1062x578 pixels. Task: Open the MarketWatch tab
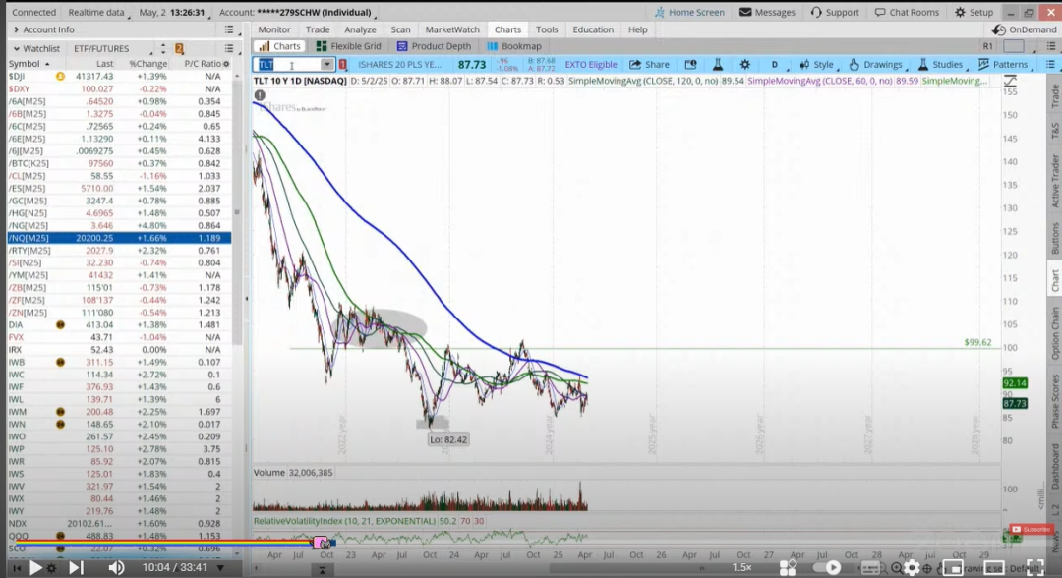[x=451, y=29]
